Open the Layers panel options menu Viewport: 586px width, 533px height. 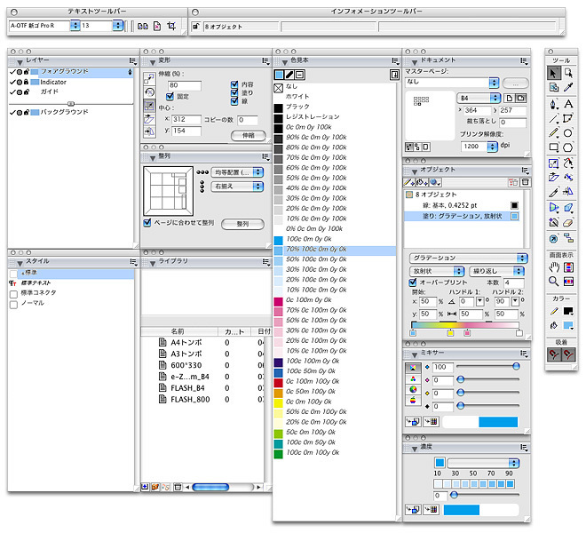132,60
